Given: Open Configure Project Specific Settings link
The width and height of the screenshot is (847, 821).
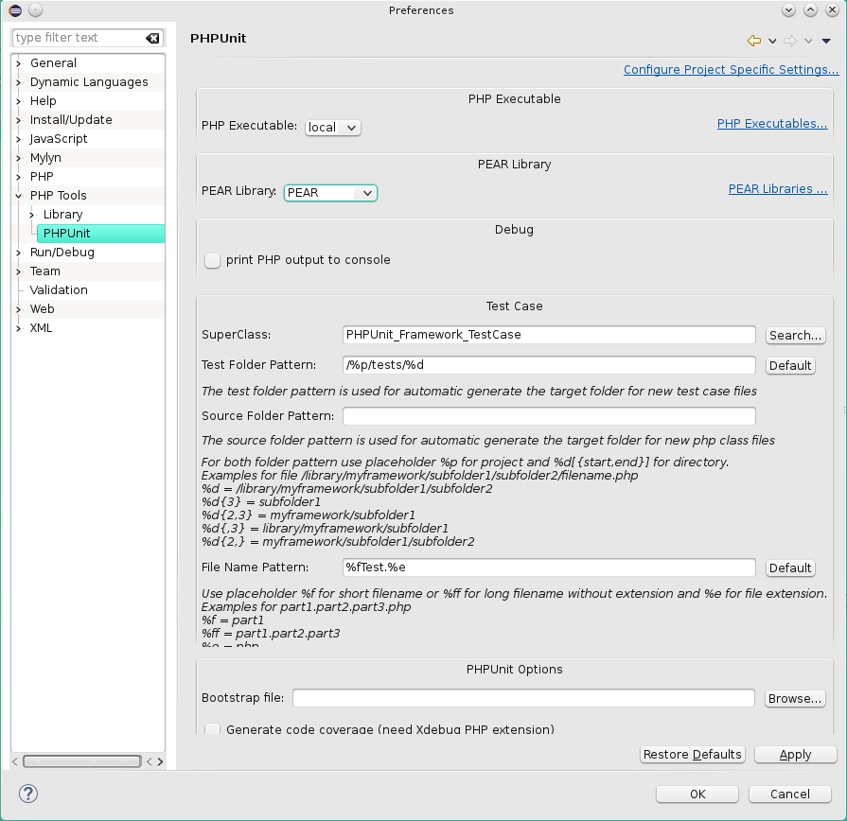Looking at the screenshot, I should coord(731,70).
